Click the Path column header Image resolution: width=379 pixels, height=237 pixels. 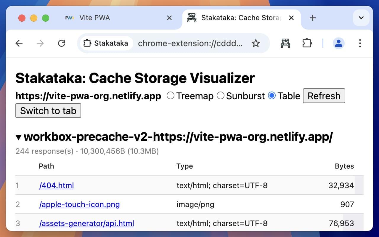click(x=46, y=166)
